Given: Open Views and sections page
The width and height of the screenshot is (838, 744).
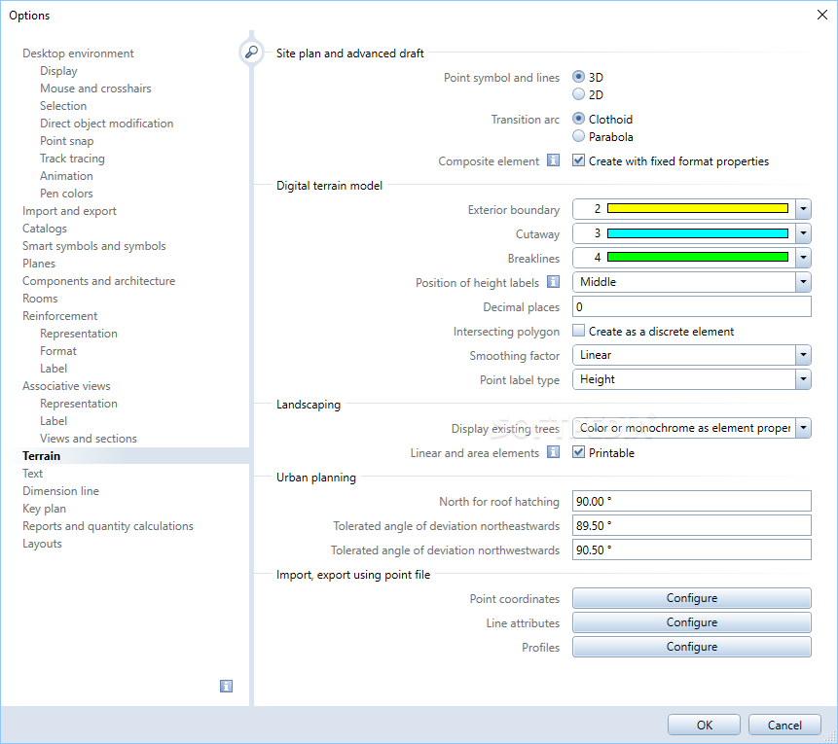Looking at the screenshot, I should pos(89,439).
